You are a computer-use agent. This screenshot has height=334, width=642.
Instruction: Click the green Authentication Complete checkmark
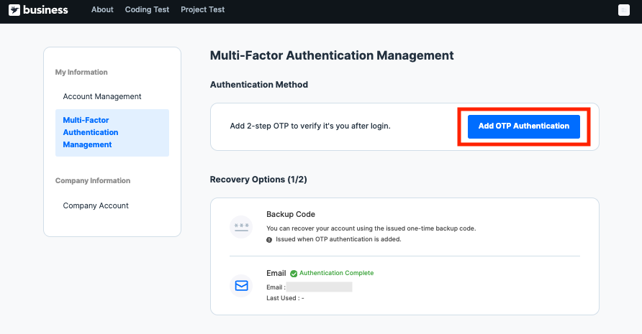pos(294,274)
